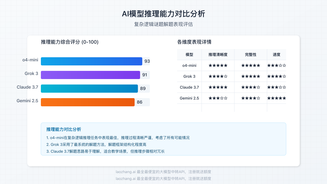The width and height of the screenshot is (327, 184).
Task: Click Claude 3.7's 速度 star rating
Action: (277, 87)
